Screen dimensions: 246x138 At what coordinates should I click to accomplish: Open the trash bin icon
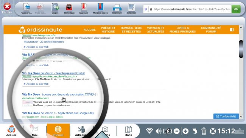(204, 131)
